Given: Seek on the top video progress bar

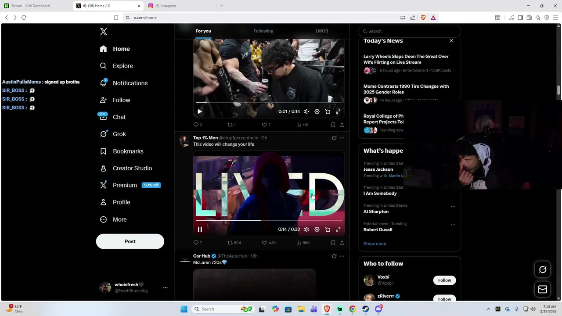Looking at the screenshot, I should pos(269,103).
